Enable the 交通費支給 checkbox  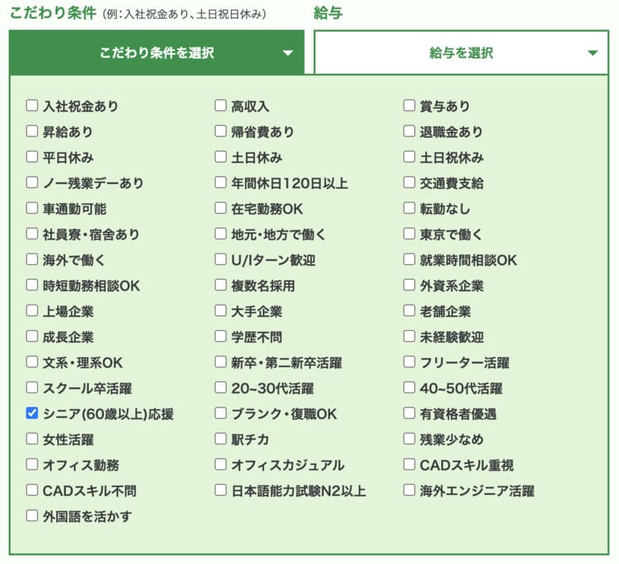point(409,182)
